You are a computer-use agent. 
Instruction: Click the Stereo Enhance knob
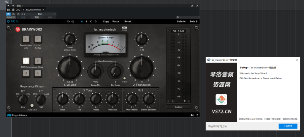149,99
